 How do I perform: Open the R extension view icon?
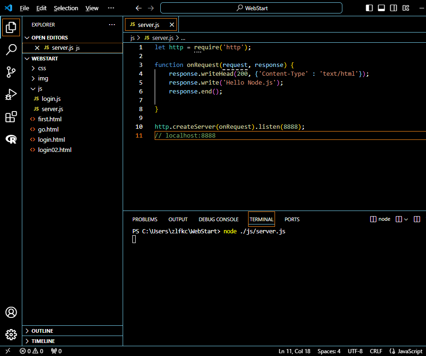point(11,139)
